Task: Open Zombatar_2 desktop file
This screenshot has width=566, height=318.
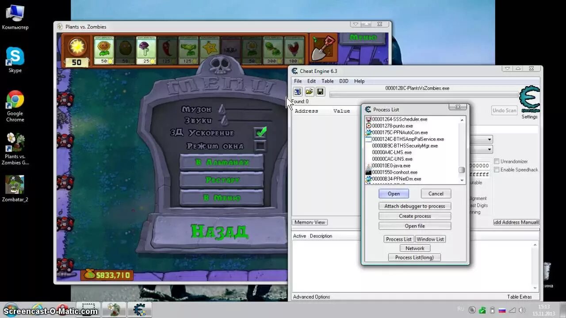Action: 15,189
